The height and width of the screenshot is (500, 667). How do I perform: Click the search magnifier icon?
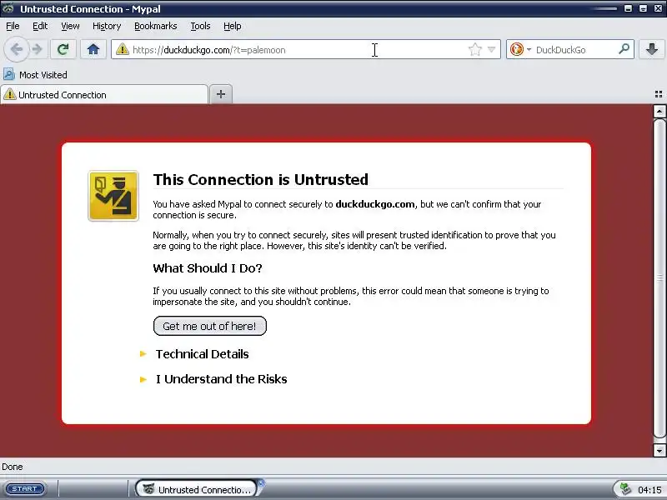tap(624, 49)
